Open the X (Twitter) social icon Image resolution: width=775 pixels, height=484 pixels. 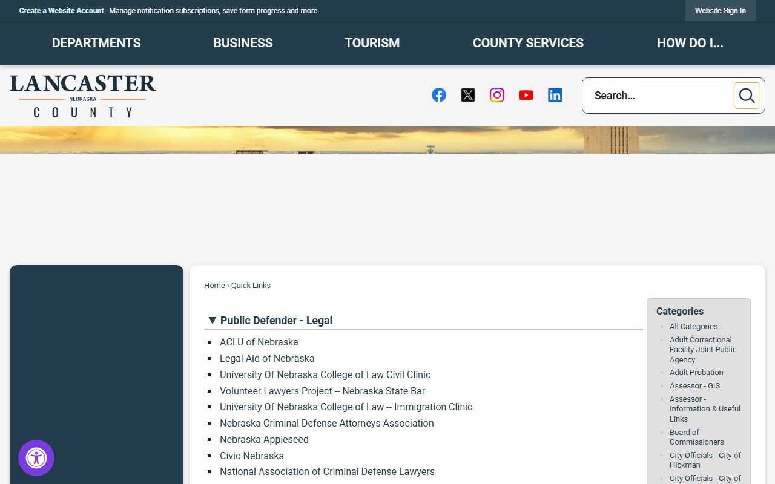pyautogui.click(x=468, y=95)
